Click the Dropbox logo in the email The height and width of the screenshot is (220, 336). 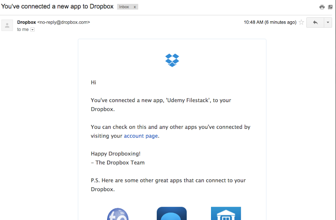172,60
